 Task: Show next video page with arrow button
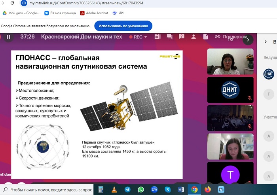click(248, 40)
